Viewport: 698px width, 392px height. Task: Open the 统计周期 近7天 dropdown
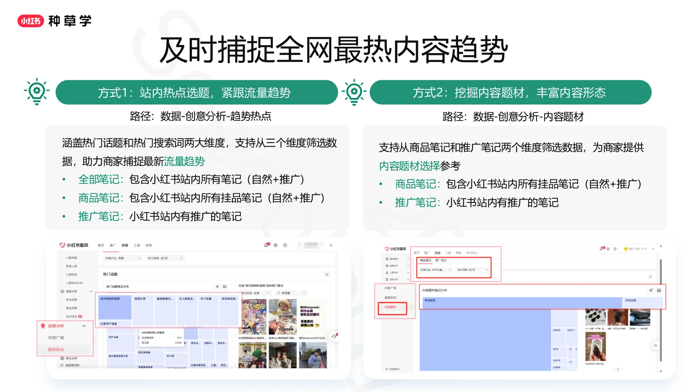coord(165,258)
